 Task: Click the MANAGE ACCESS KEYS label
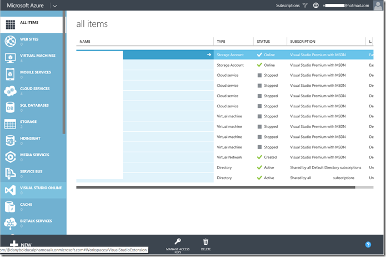[178, 250]
